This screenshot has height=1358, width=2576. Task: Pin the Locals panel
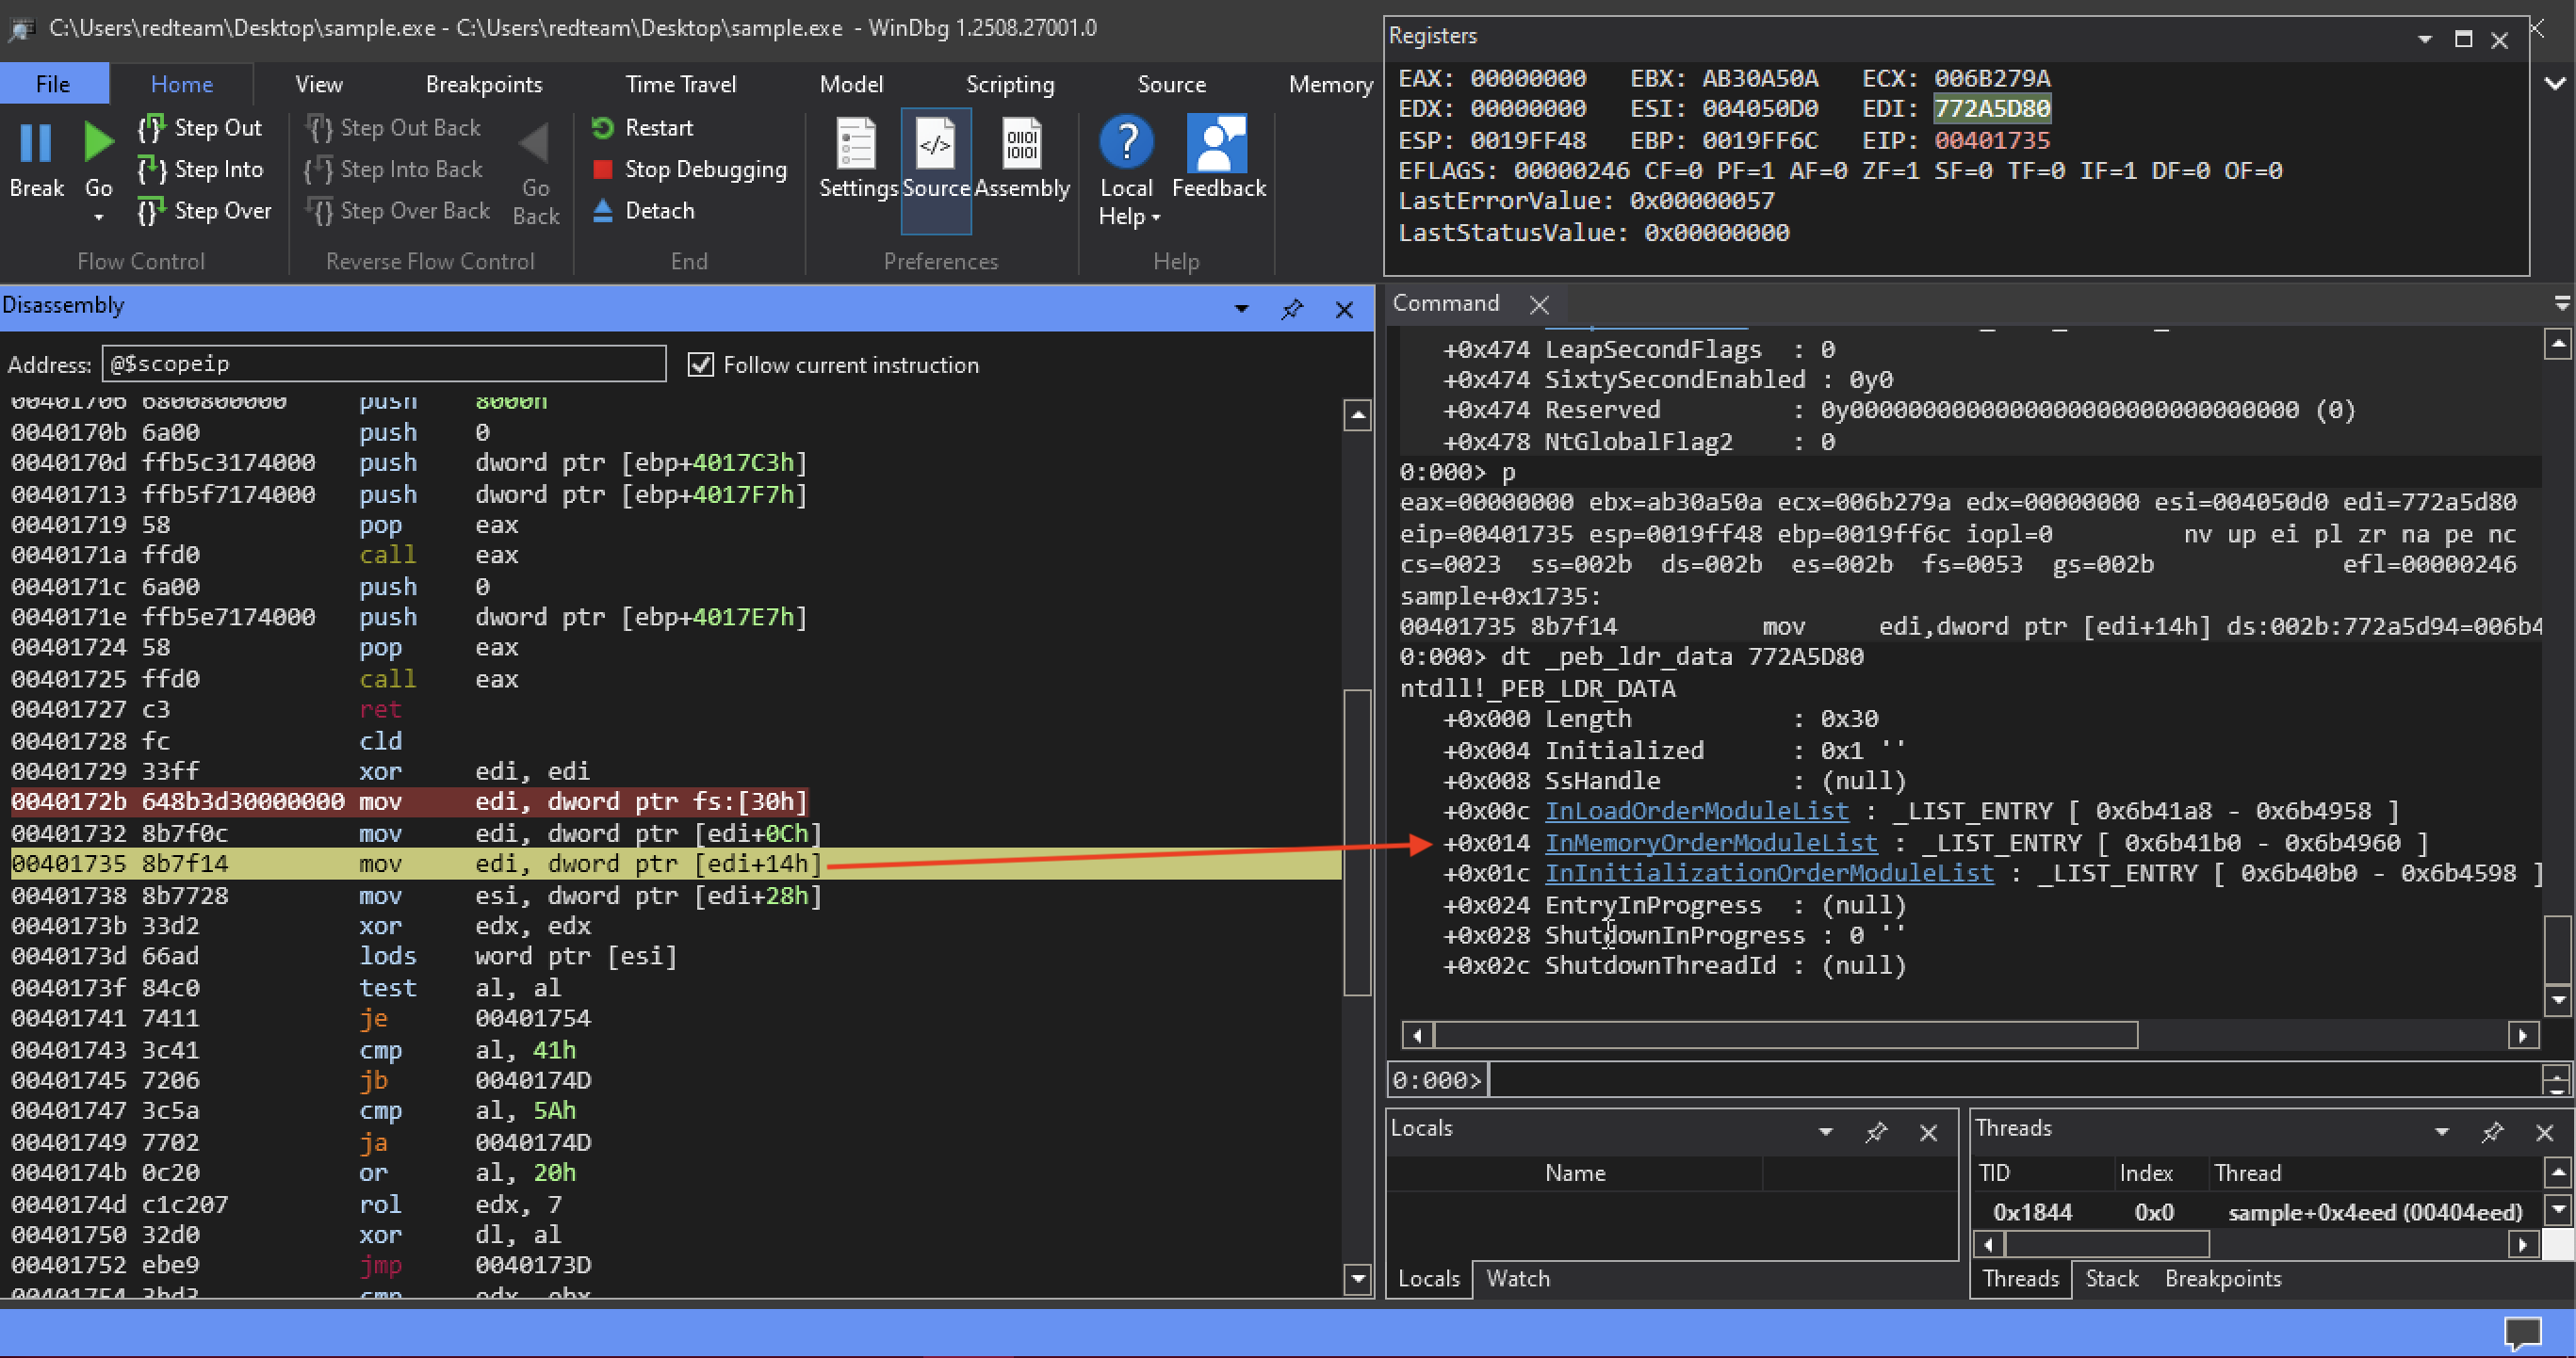tap(1876, 1132)
